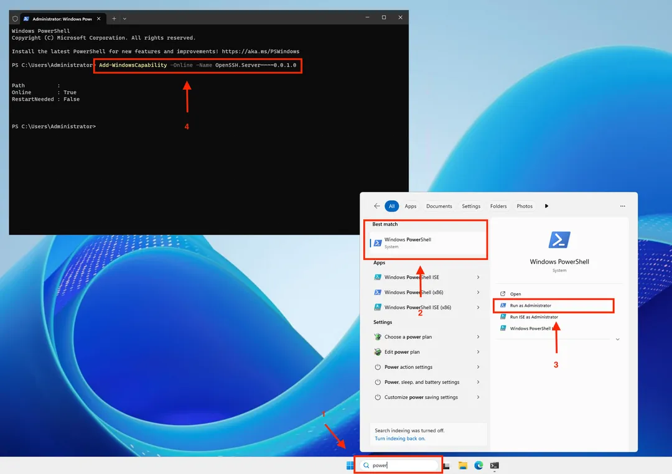This screenshot has width=672, height=474.
Task: Open the Windows Start button in taskbar
Action: pyautogui.click(x=350, y=465)
